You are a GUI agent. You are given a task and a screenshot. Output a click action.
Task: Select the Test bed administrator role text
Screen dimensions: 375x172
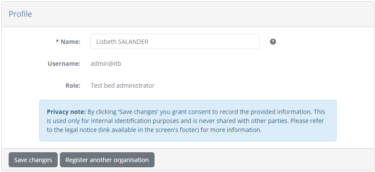122,86
